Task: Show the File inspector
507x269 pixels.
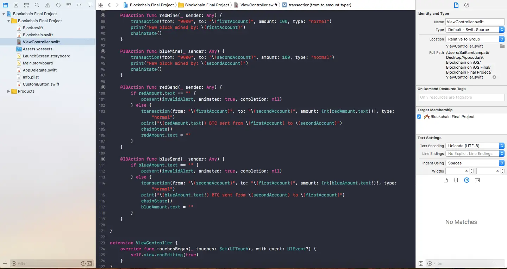Action: click(456, 5)
